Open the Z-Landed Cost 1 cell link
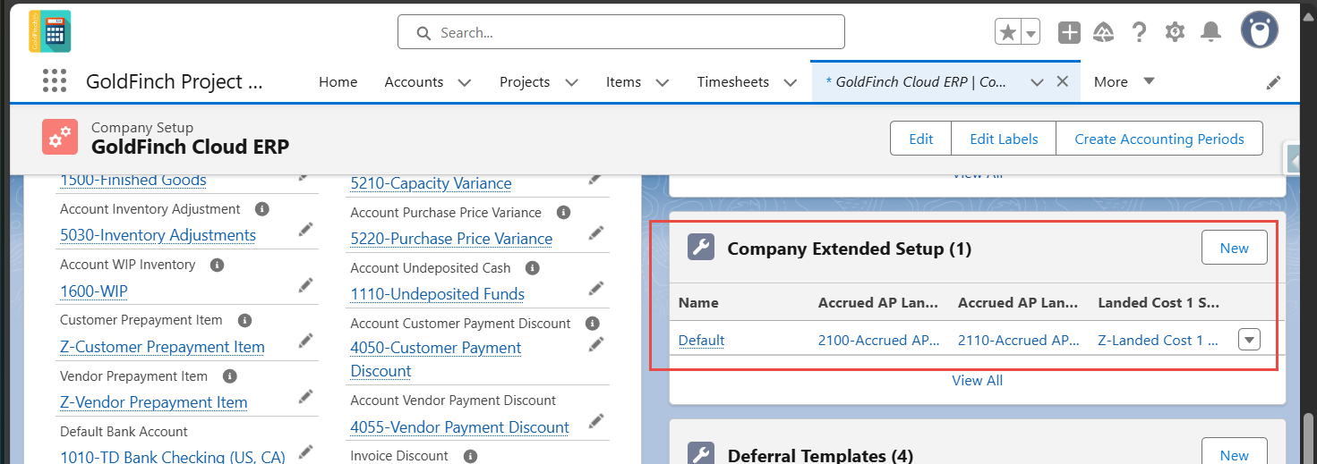Viewport: 1317px width, 464px height. pos(1159,341)
